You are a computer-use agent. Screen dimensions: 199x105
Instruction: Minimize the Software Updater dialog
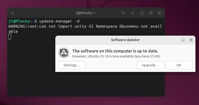183,40
